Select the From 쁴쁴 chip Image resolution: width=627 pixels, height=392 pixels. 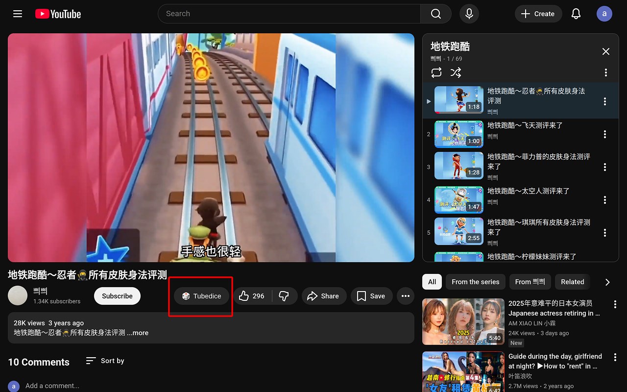coord(530,282)
